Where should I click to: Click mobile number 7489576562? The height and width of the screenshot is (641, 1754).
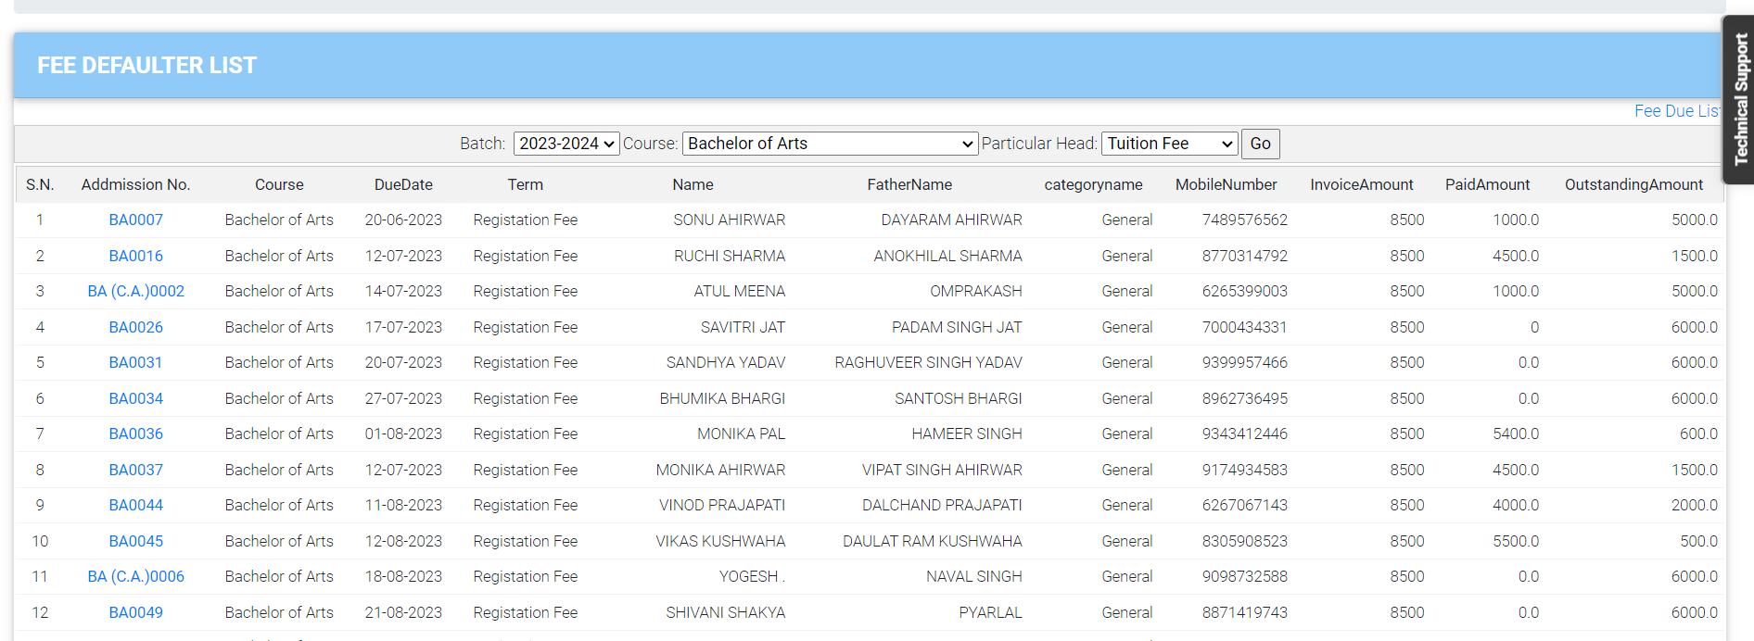click(1244, 220)
